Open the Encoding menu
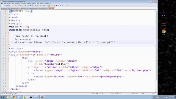 (18, 4)
